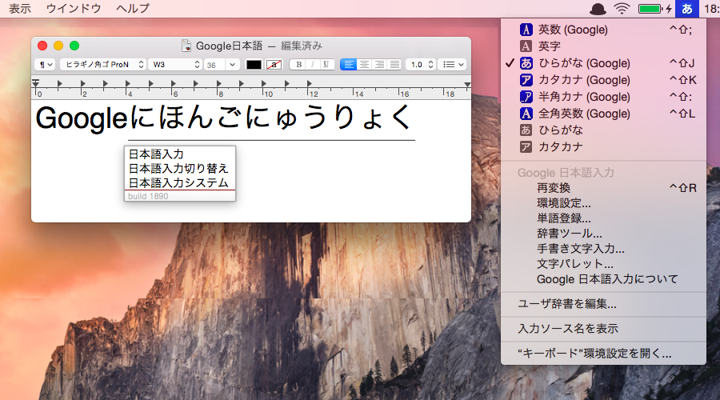Select 英字 input source

tap(603, 46)
